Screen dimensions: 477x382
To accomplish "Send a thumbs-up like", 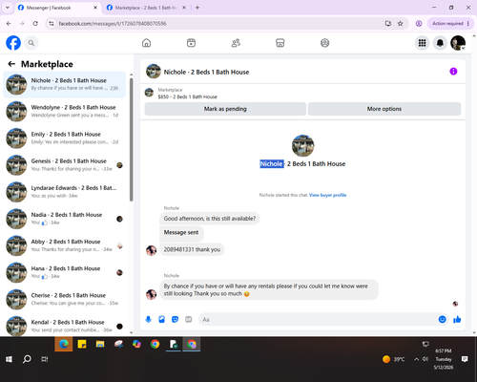I will (x=457, y=319).
